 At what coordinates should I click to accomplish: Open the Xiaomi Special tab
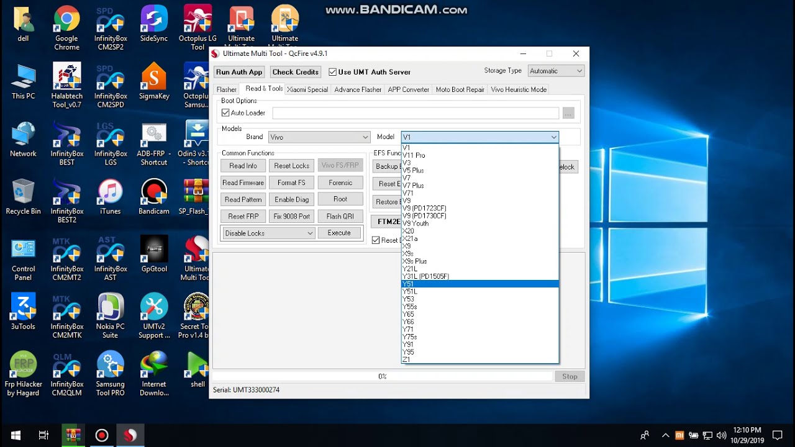pyautogui.click(x=307, y=89)
